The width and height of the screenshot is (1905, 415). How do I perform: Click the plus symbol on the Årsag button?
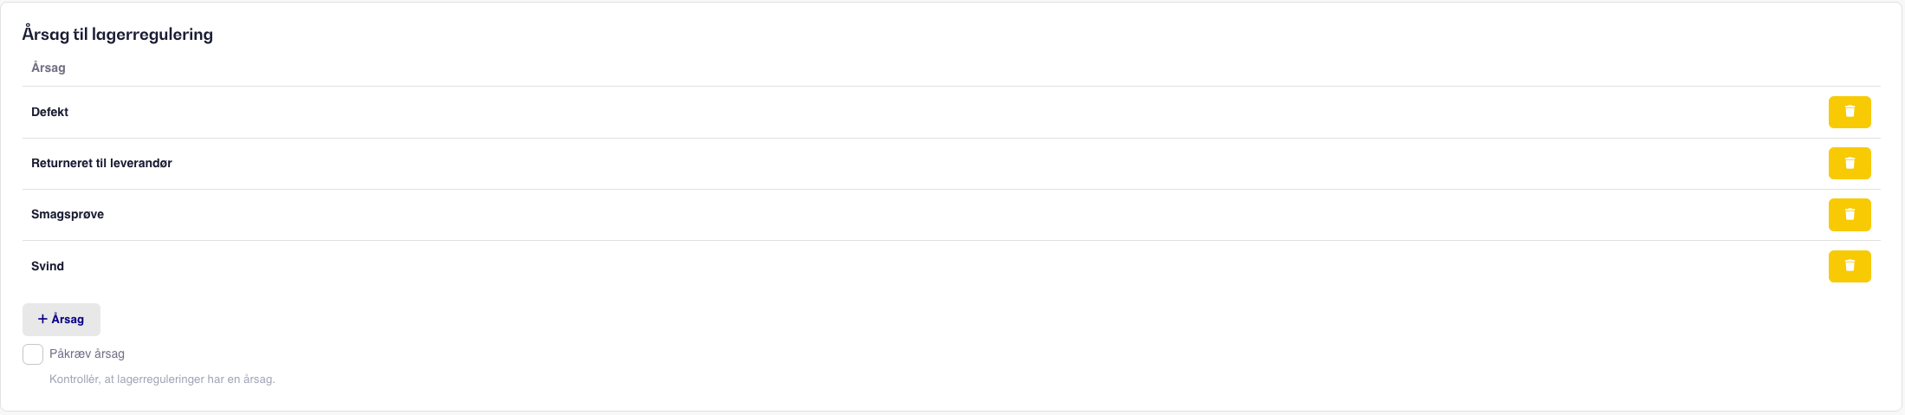42,319
